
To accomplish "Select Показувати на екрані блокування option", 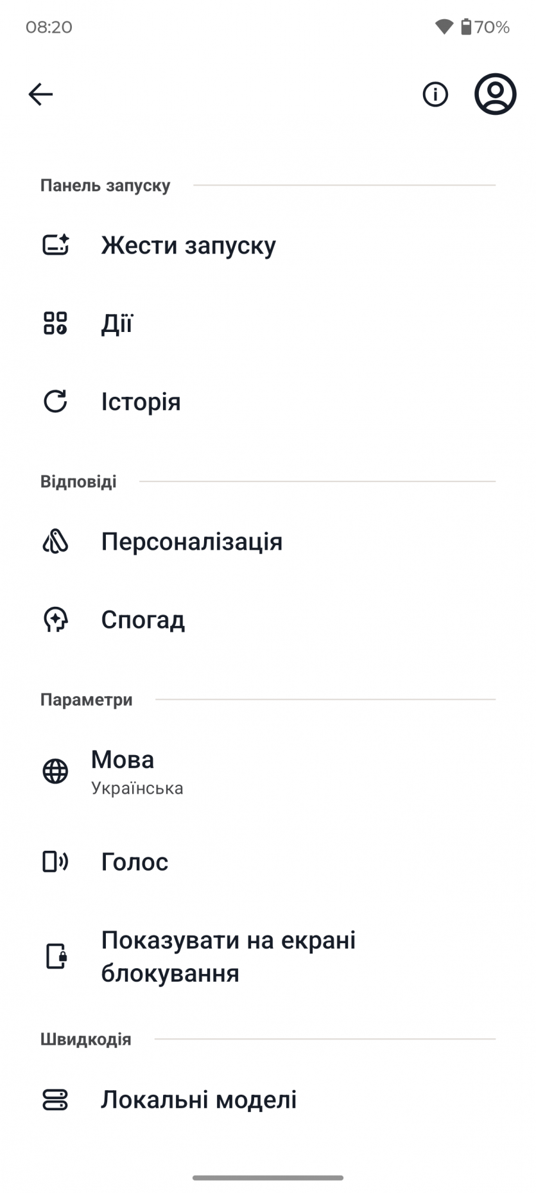I will click(229, 957).
